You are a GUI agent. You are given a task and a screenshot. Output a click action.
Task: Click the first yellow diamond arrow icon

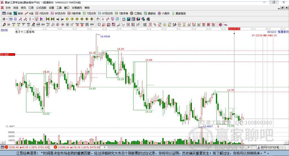click(x=67, y=19)
